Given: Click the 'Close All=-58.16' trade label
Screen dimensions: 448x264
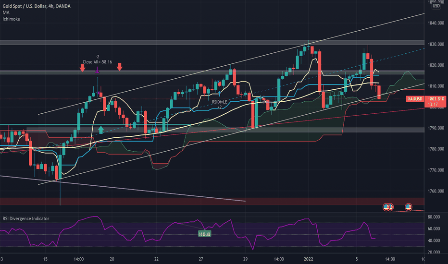Looking at the screenshot, I should click(97, 62).
